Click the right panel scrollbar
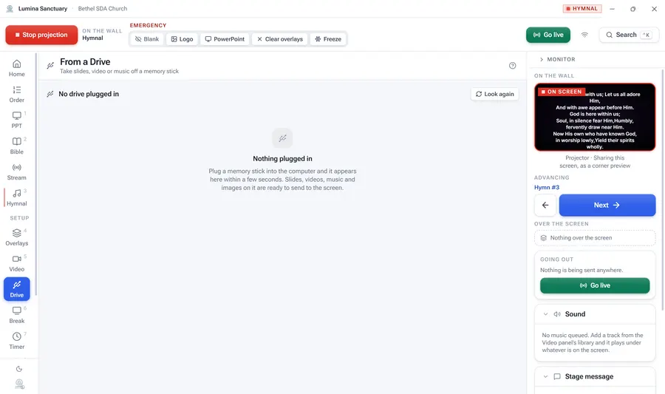The width and height of the screenshot is (665, 394). (x=663, y=189)
